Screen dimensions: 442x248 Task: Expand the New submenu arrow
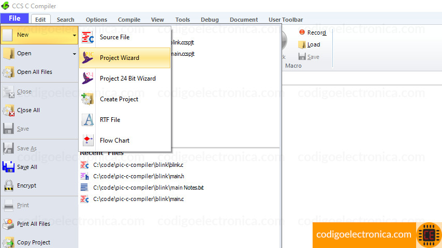click(x=74, y=35)
